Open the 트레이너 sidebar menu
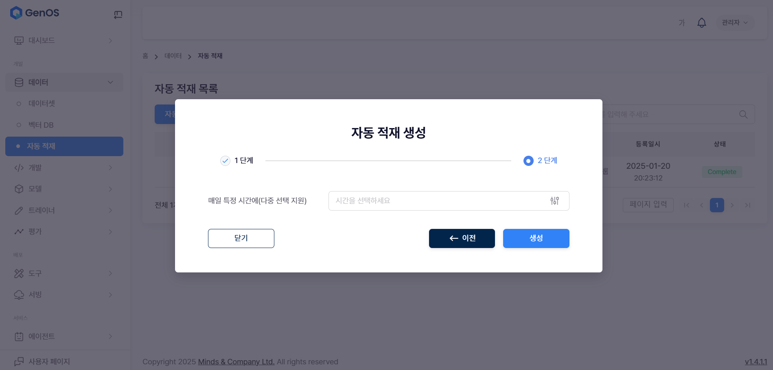The image size is (773, 370). tap(42, 210)
